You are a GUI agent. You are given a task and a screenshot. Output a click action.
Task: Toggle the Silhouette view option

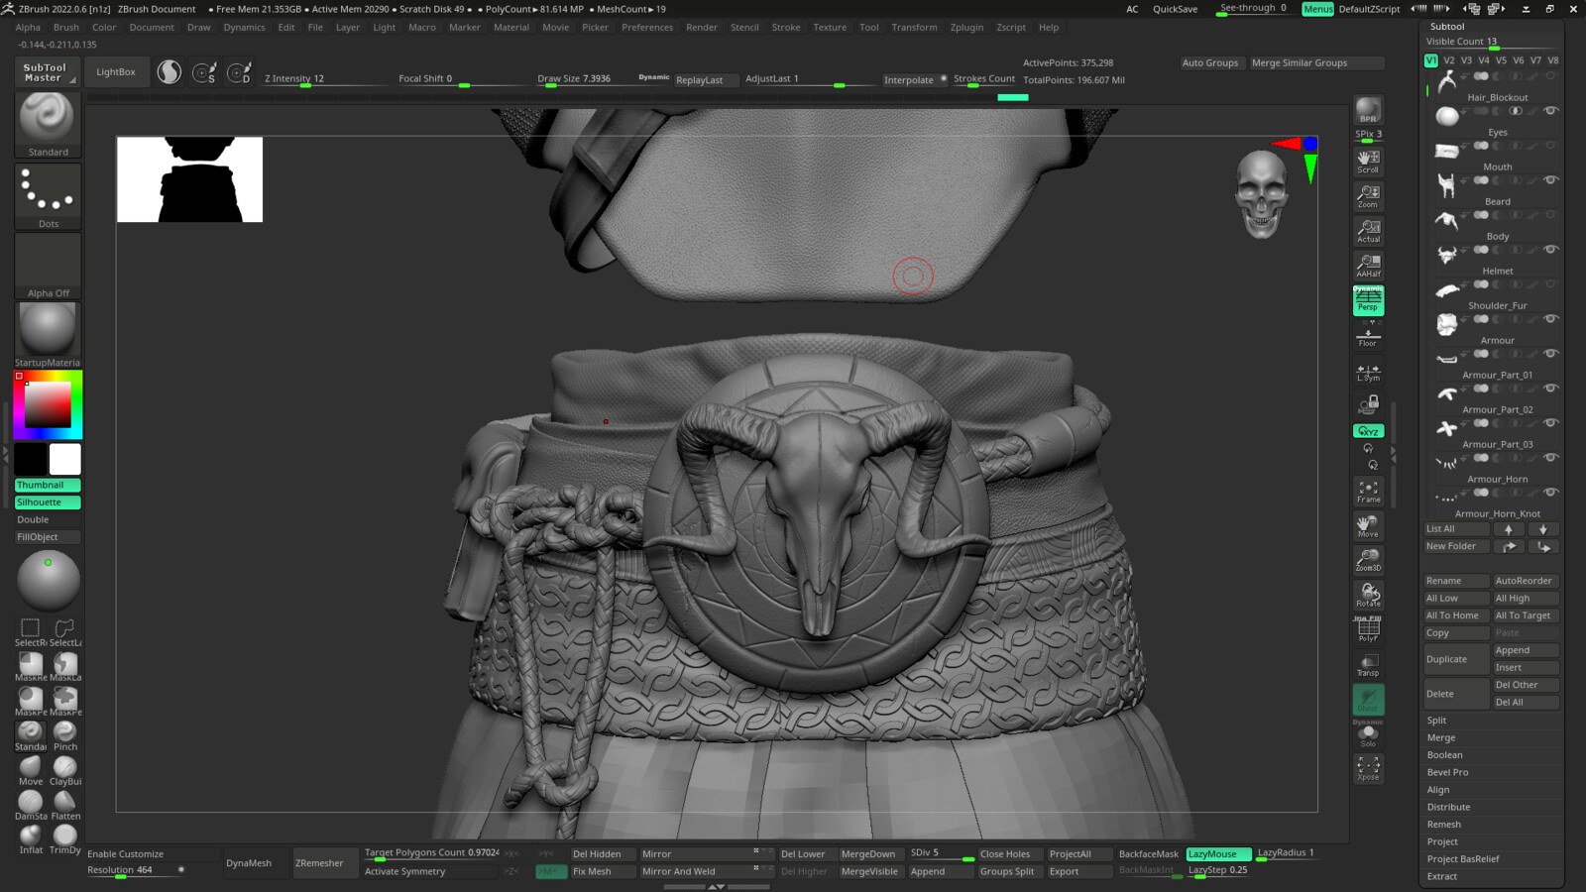48,502
